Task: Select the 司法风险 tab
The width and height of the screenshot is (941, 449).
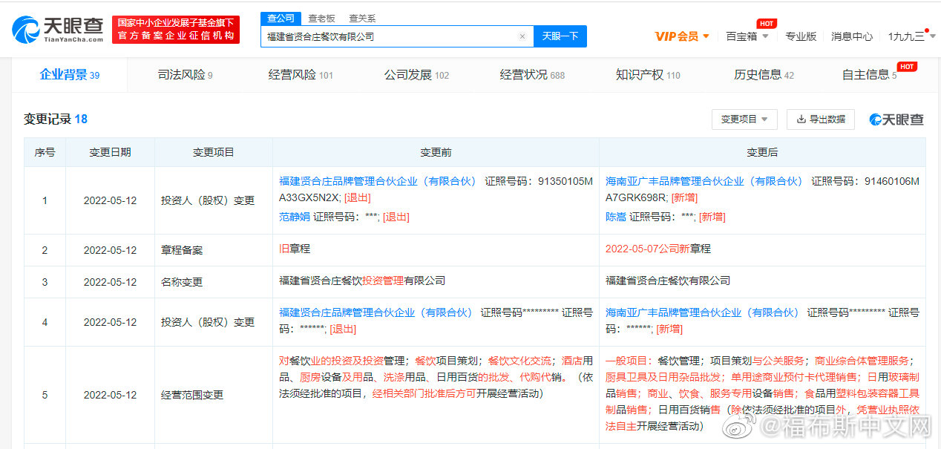Action: click(x=185, y=75)
